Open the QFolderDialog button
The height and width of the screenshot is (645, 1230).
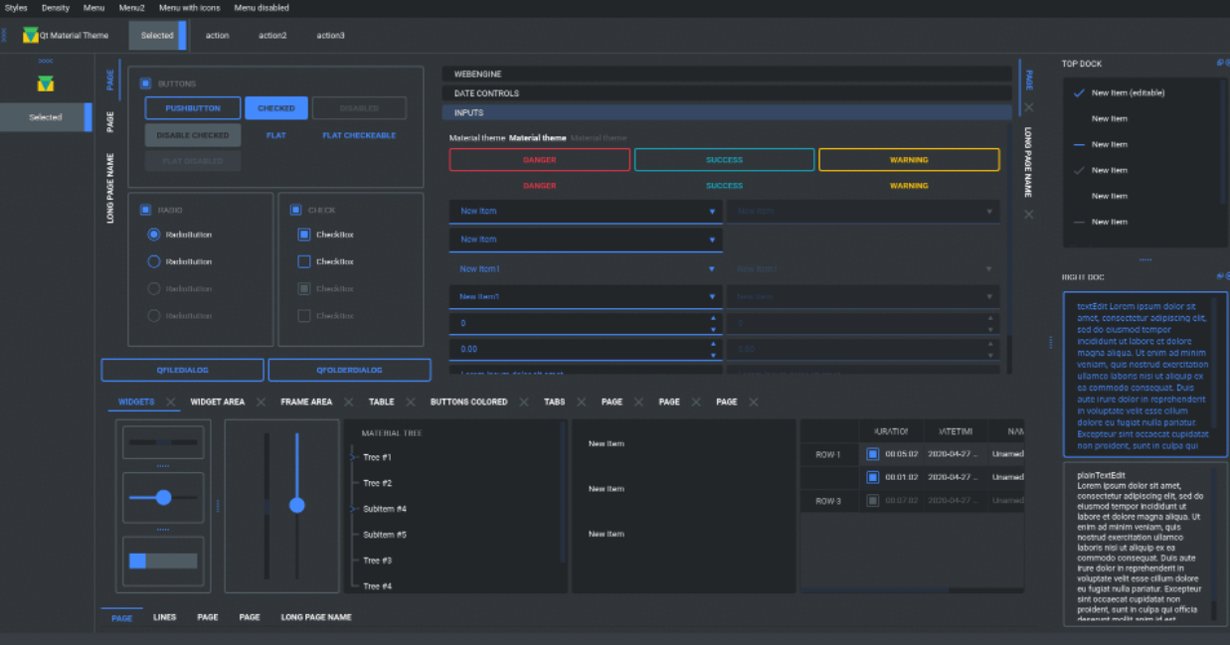(350, 370)
